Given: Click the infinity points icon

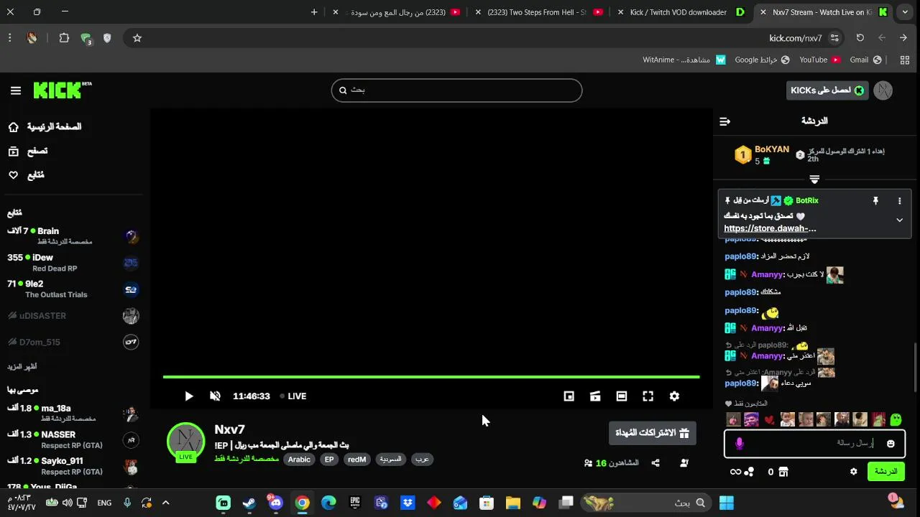Looking at the screenshot, I should pos(736,472).
